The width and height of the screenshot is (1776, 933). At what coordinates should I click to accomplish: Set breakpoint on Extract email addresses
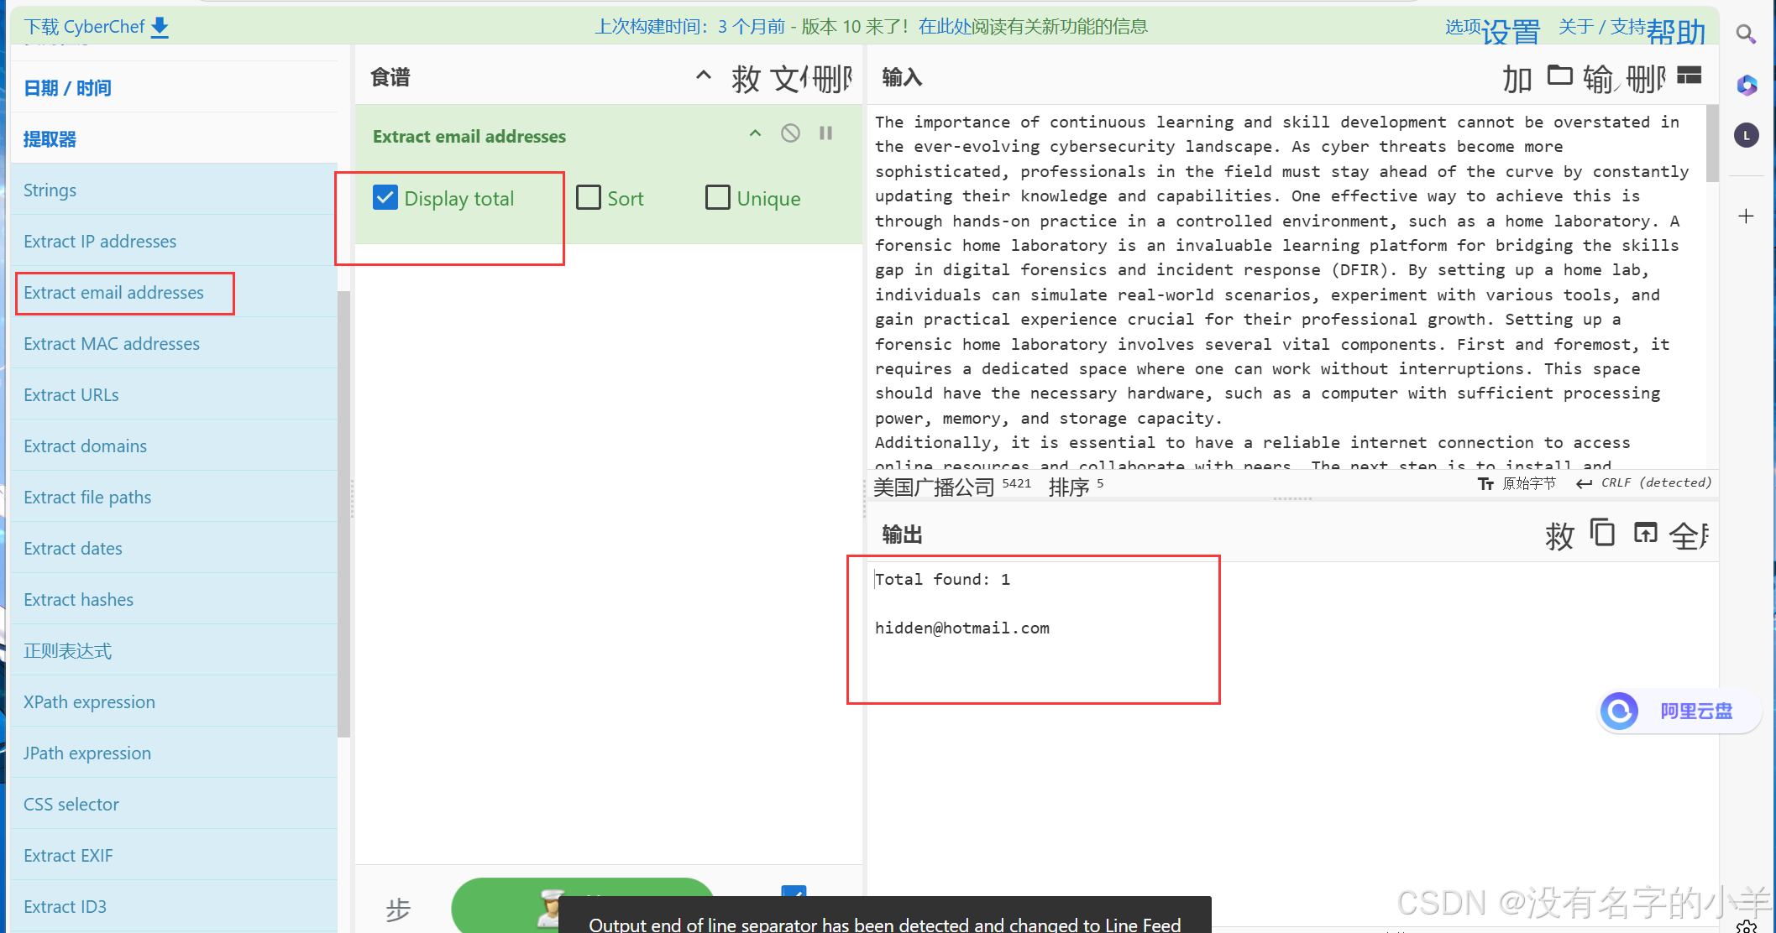click(825, 133)
